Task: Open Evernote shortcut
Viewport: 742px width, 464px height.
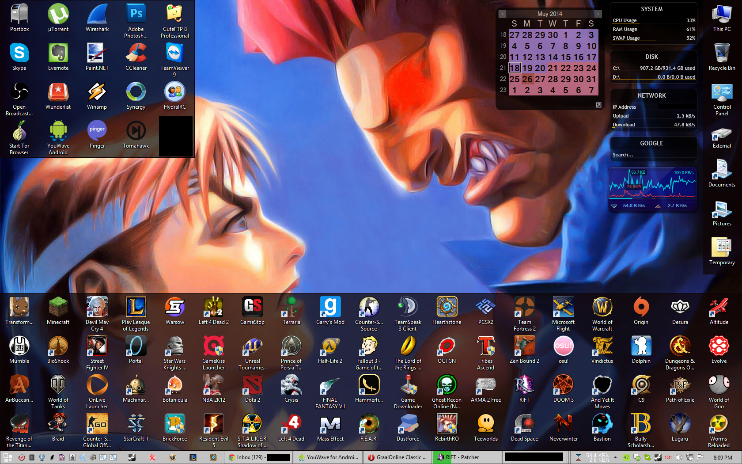Action: click(58, 57)
